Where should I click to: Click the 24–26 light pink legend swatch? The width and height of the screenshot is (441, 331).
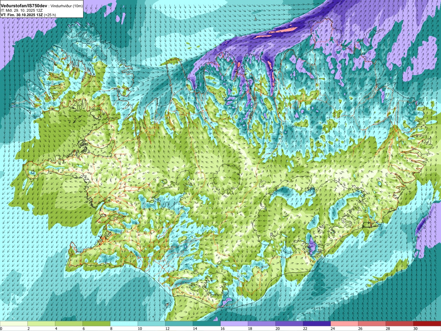coord(345,324)
